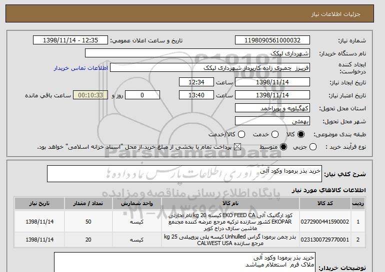The width and height of the screenshot is (385, 272).
Task: Click the delivery province field کهگیلویه و بویراحمد
Action: click(x=272, y=108)
